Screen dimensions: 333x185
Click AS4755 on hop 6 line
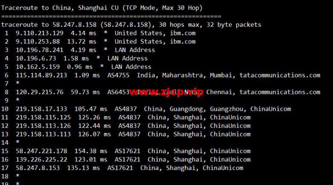pos(118,75)
